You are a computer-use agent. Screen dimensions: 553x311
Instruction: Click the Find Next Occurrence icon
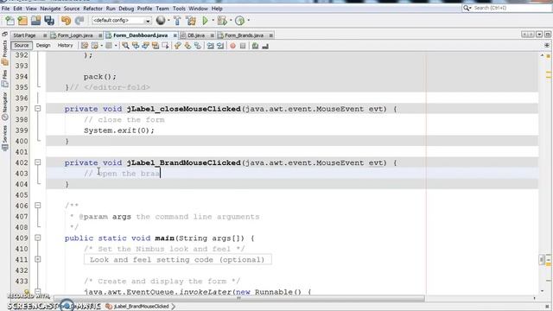coord(145,46)
